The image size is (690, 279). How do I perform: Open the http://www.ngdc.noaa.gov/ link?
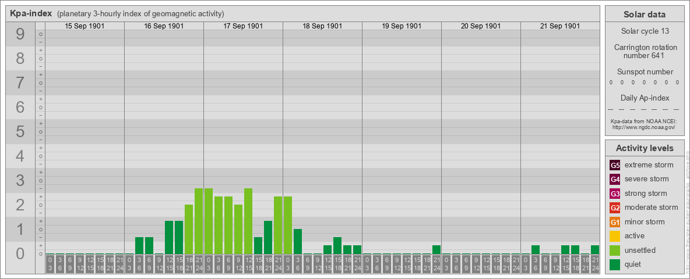[645, 127]
